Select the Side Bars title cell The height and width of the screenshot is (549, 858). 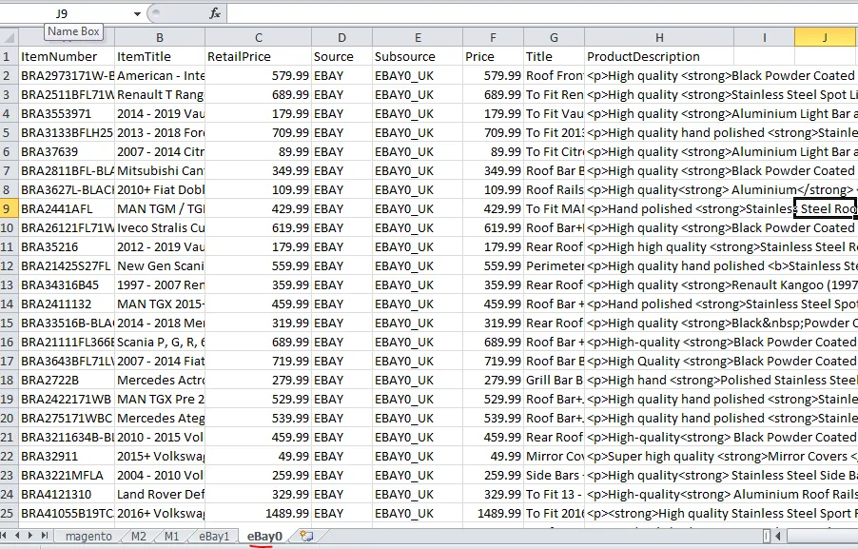(x=554, y=475)
